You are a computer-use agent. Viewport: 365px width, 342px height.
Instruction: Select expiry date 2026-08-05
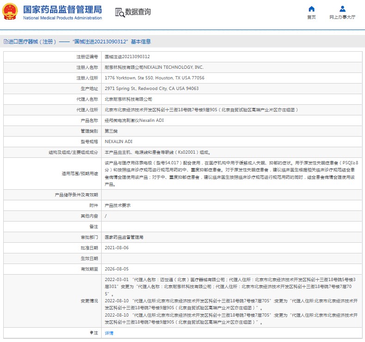116,269
